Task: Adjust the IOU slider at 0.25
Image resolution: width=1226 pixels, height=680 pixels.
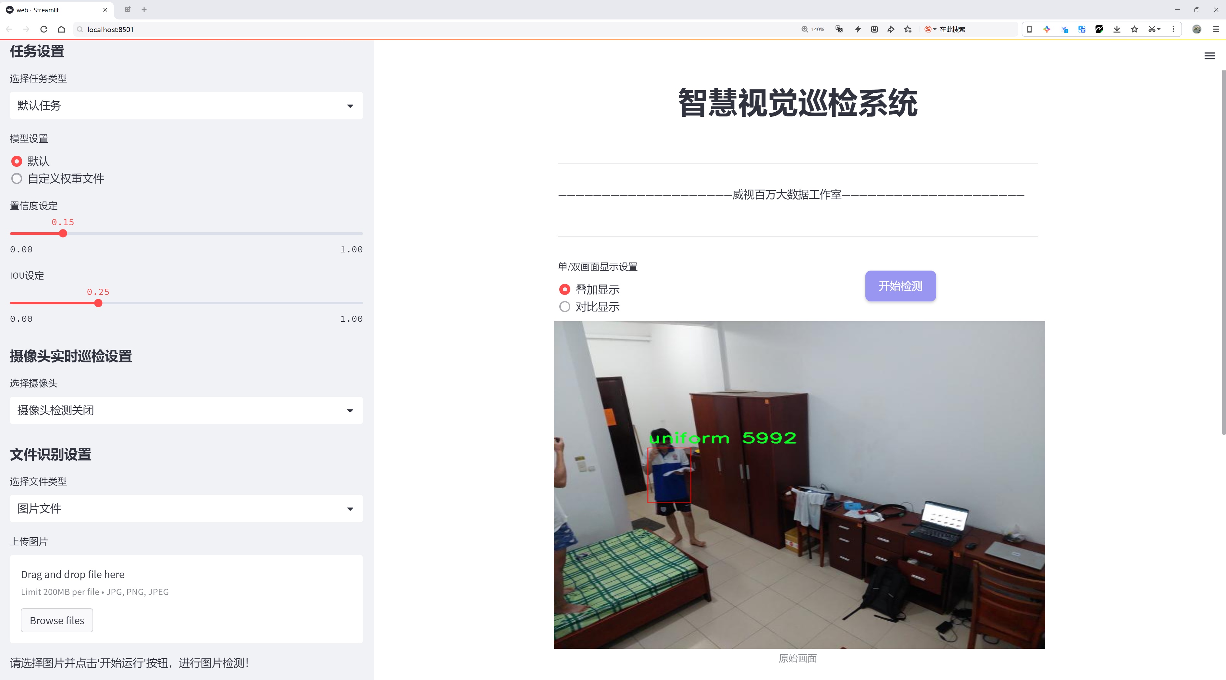Action: click(x=98, y=303)
